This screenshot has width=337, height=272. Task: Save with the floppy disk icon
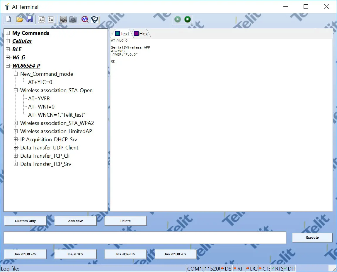[30, 20]
